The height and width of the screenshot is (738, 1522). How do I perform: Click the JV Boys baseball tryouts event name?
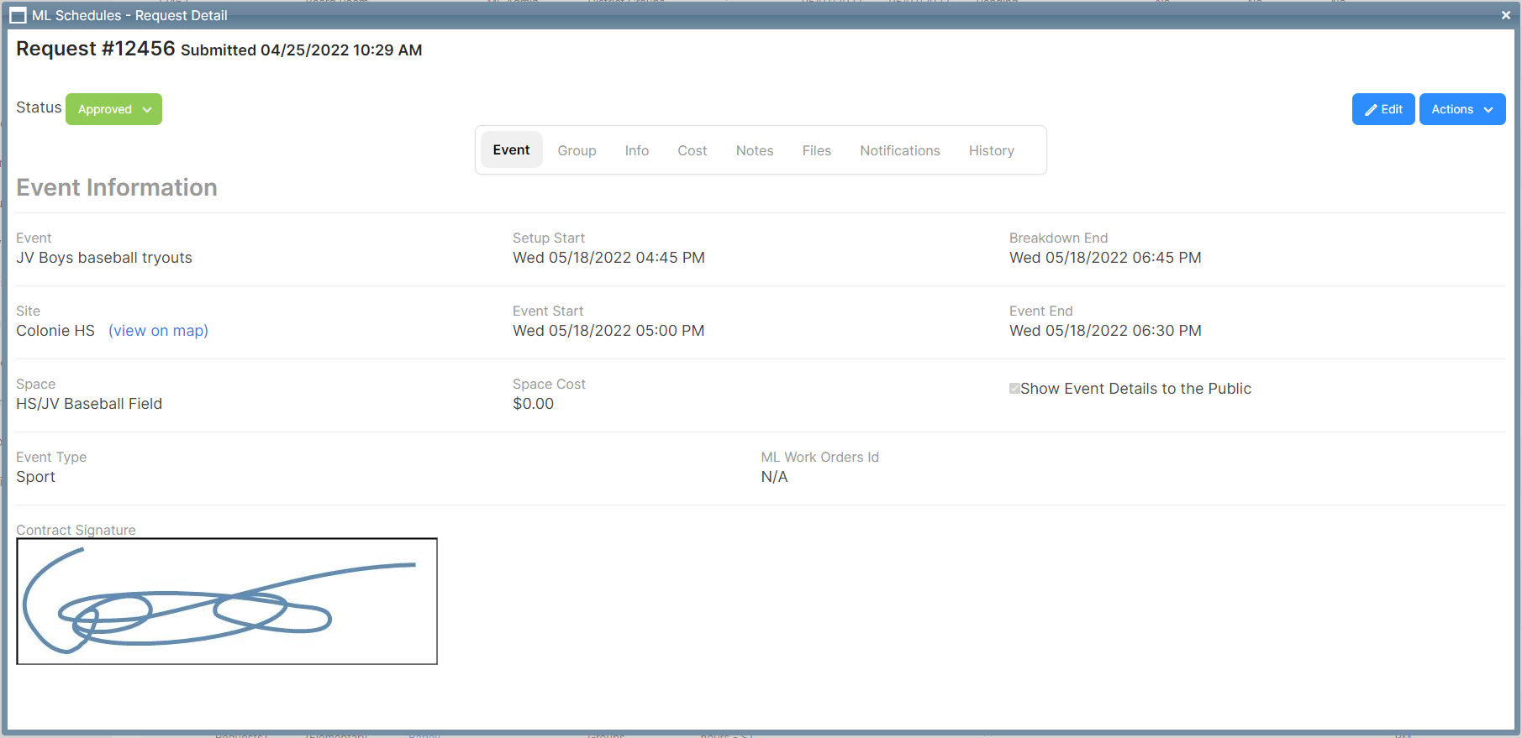click(104, 258)
